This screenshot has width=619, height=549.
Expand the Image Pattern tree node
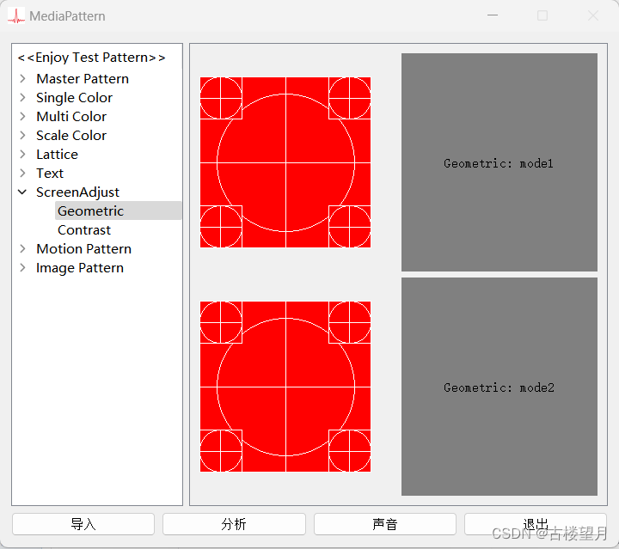(23, 268)
